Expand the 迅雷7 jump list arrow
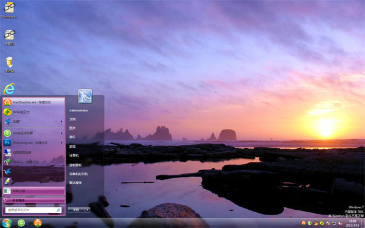Image resolution: width=365 pixels, height=228 pixels. point(61,122)
